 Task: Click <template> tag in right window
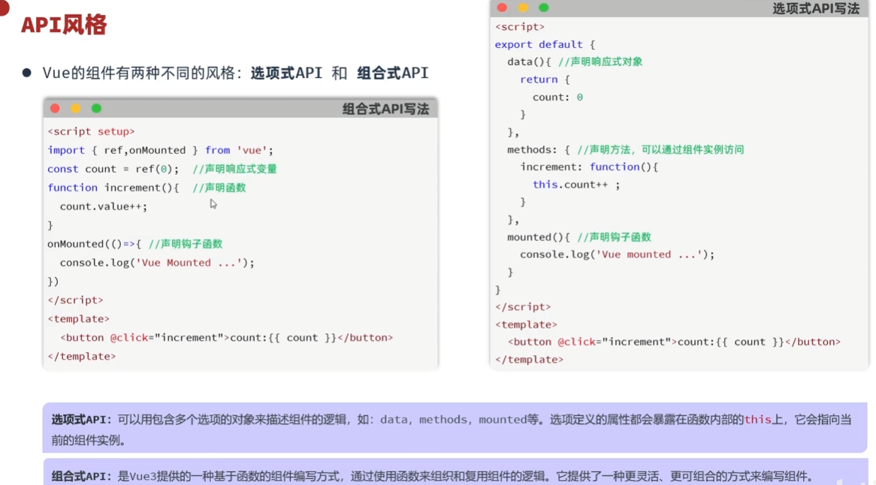pos(526,324)
